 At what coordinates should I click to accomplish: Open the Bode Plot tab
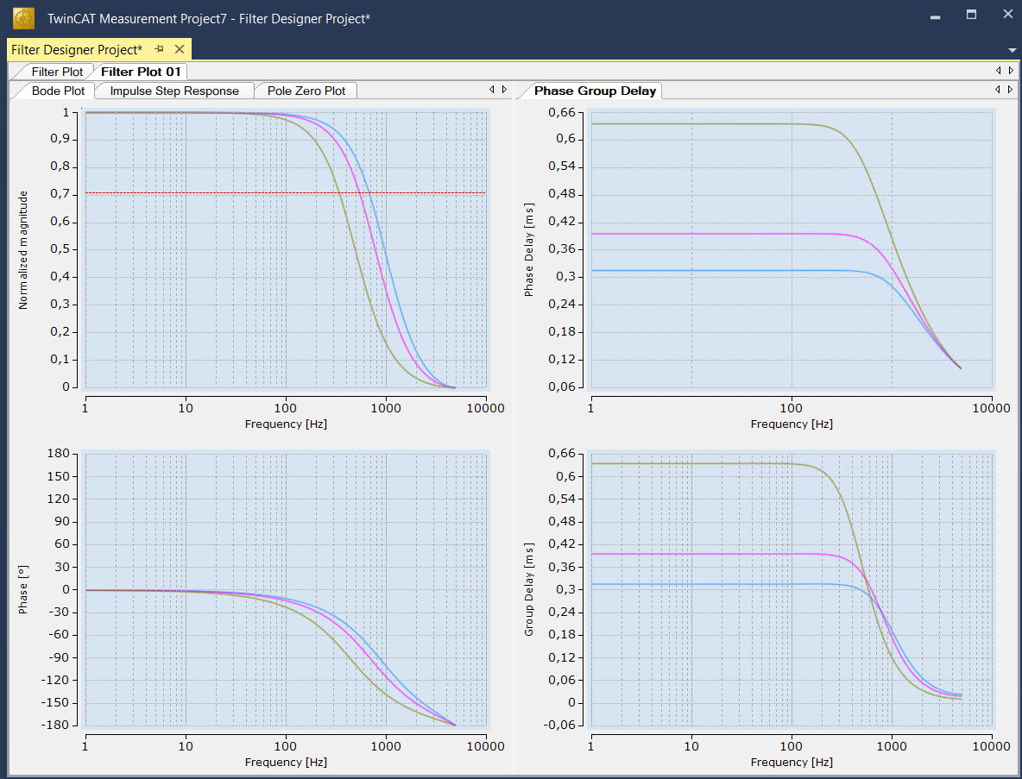(58, 91)
